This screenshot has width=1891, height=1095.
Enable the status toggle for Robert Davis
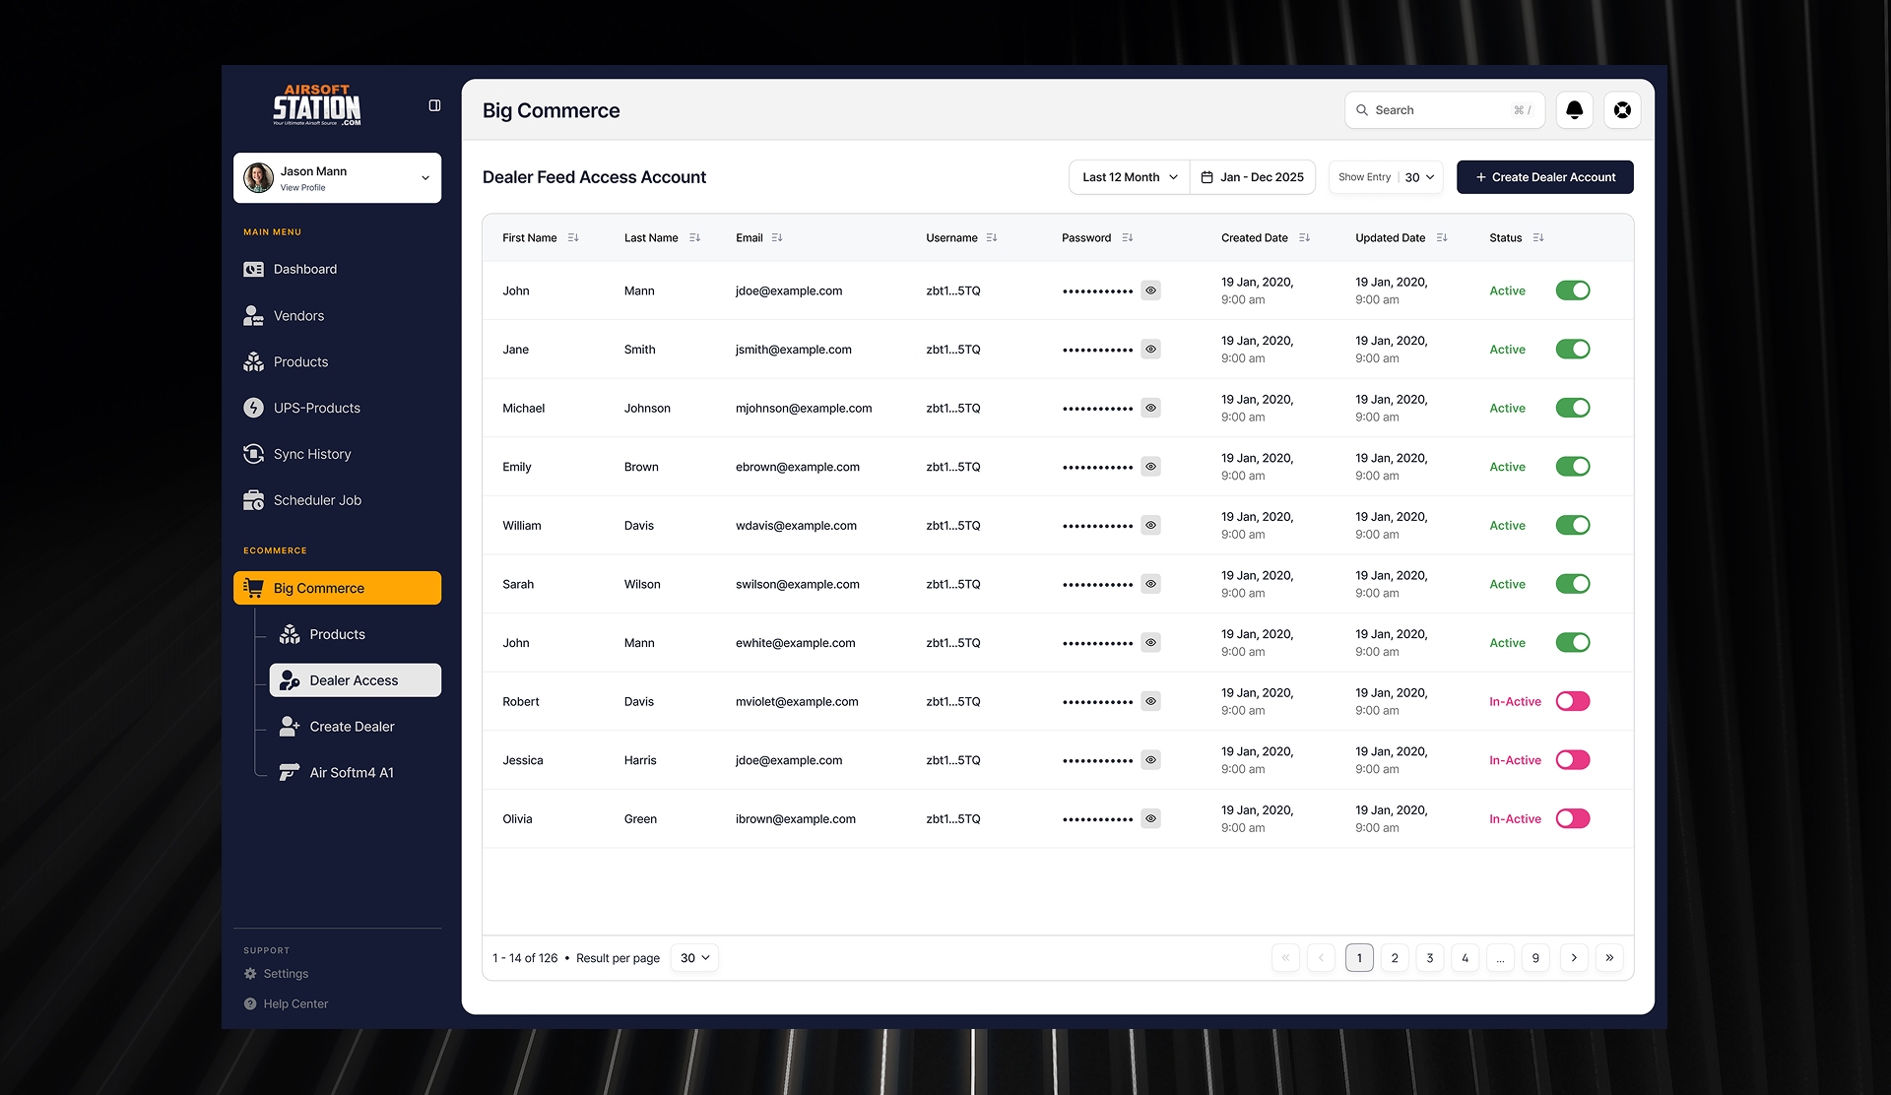point(1572,701)
